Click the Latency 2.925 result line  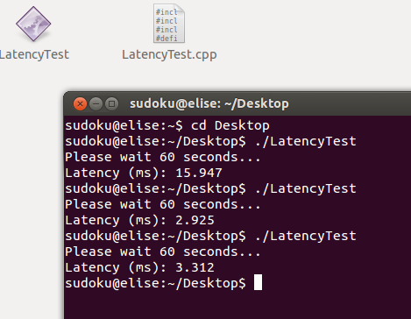click(139, 220)
